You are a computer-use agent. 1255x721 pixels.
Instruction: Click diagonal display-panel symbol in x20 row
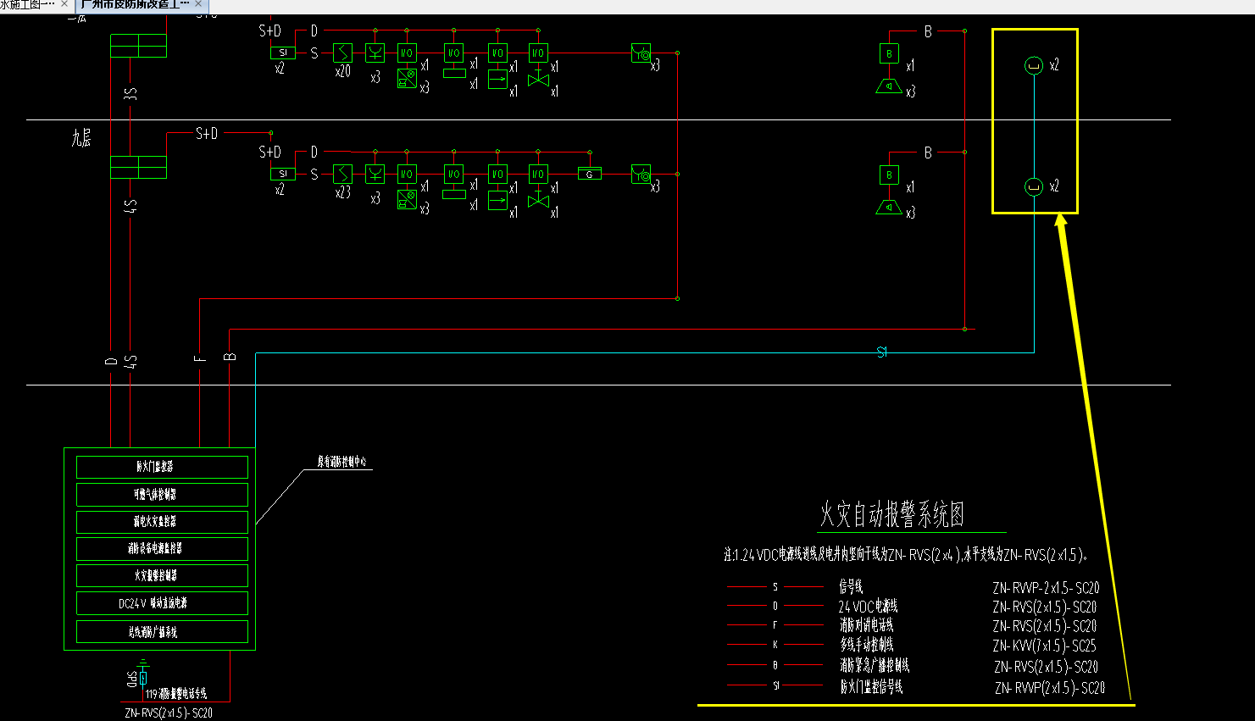pyautogui.click(x=408, y=80)
